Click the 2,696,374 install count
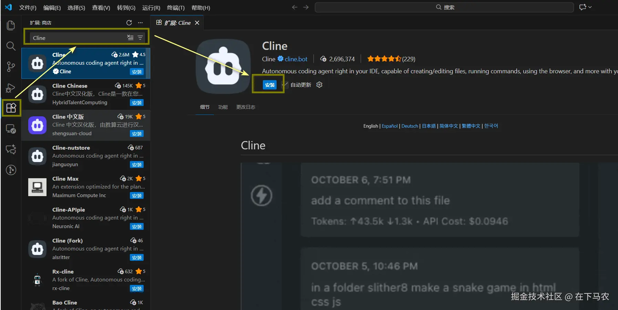The width and height of the screenshot is (618, 310). pyautogui.click(x=342, y=59)
